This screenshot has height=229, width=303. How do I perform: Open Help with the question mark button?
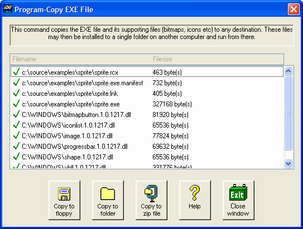195,200
